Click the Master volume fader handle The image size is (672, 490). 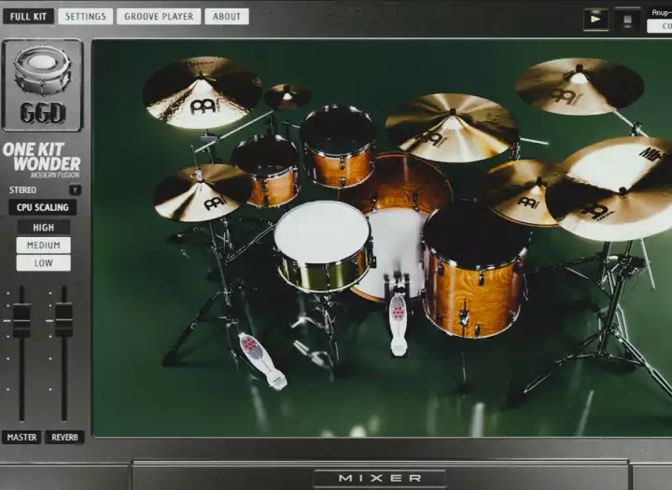[x=21, y=320]
